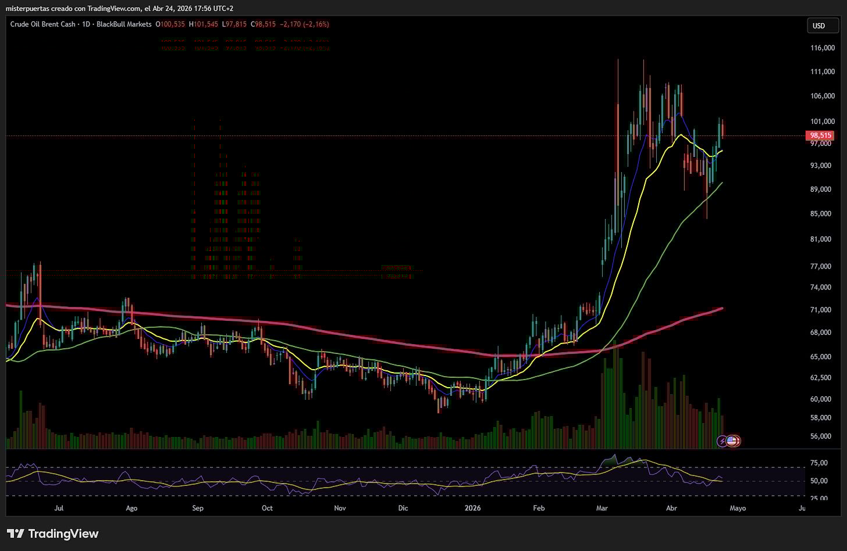Click the 'Sep' time axis label
Screen dimensions: 847x551
[198, 508]
